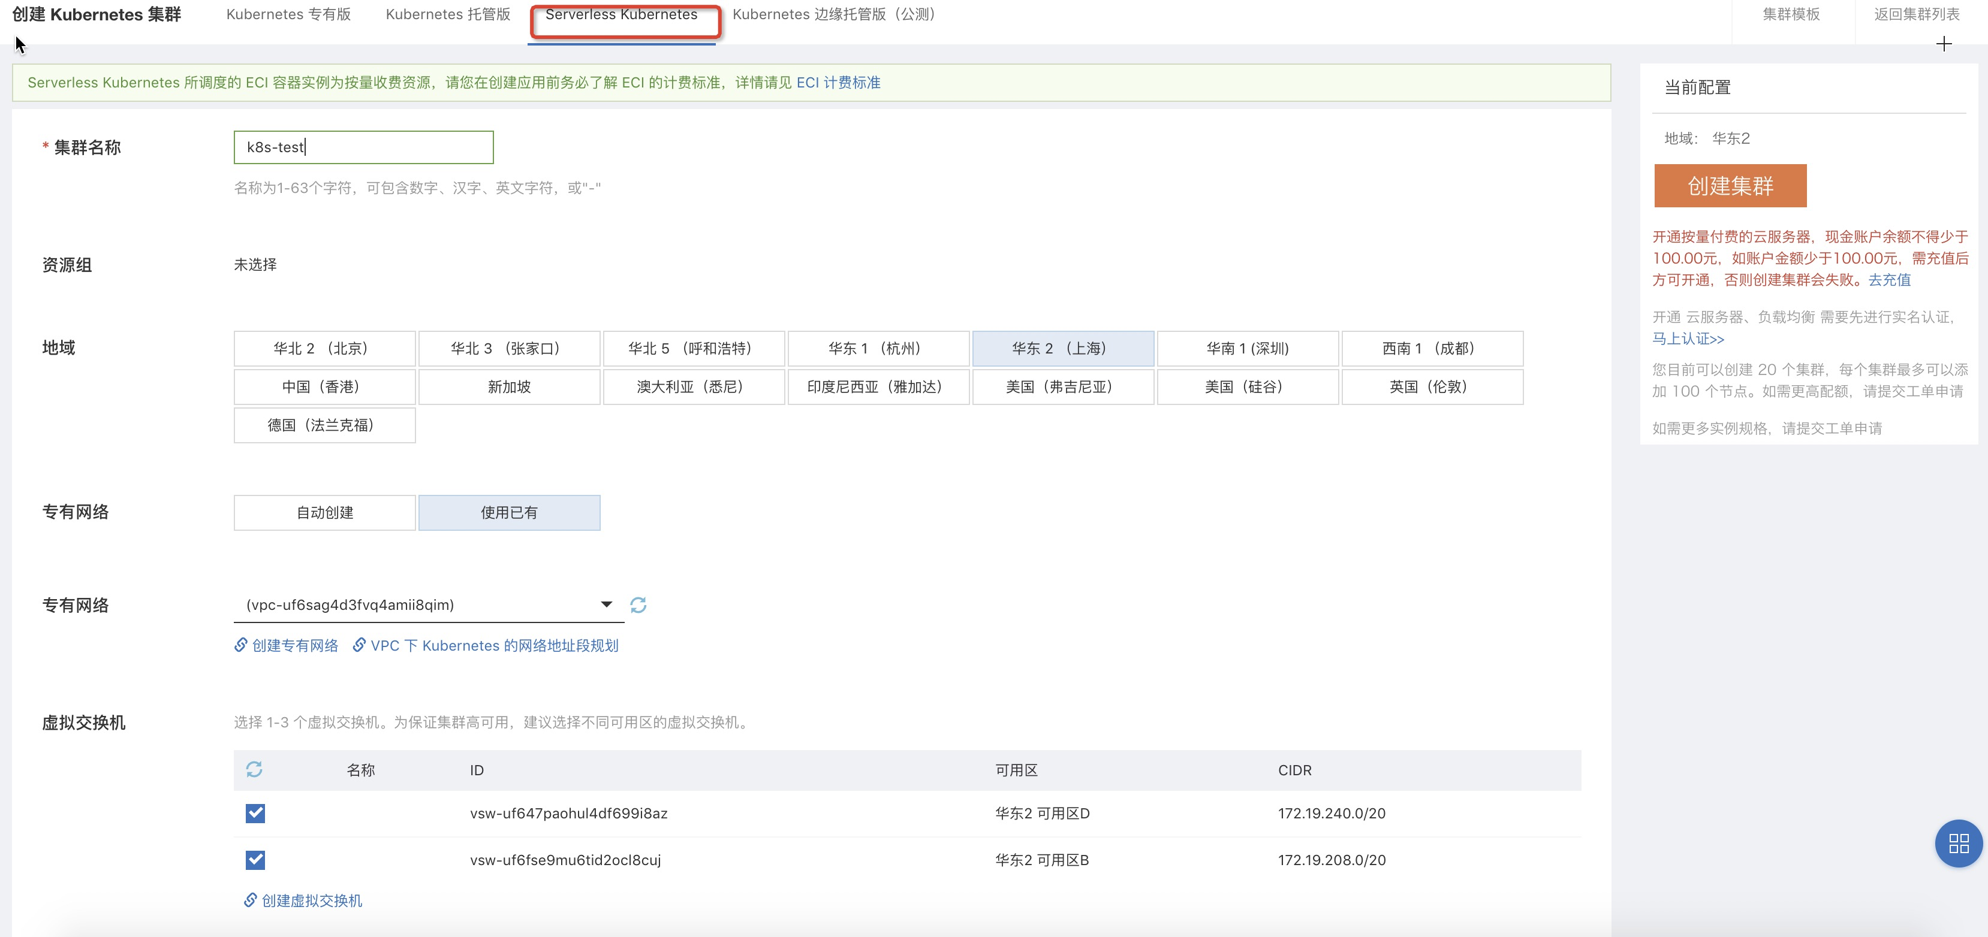Switch to Kubernetes 边缘托管版 tab
Viewport: 1988px width, 937px height.
pos(835,14)
